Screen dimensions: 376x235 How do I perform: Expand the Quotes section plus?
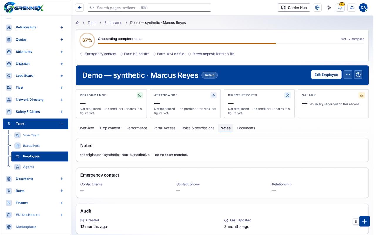(62, 40)
